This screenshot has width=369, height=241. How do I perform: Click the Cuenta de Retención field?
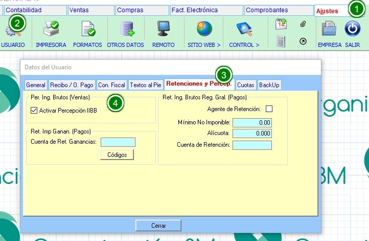click(252, 145)
